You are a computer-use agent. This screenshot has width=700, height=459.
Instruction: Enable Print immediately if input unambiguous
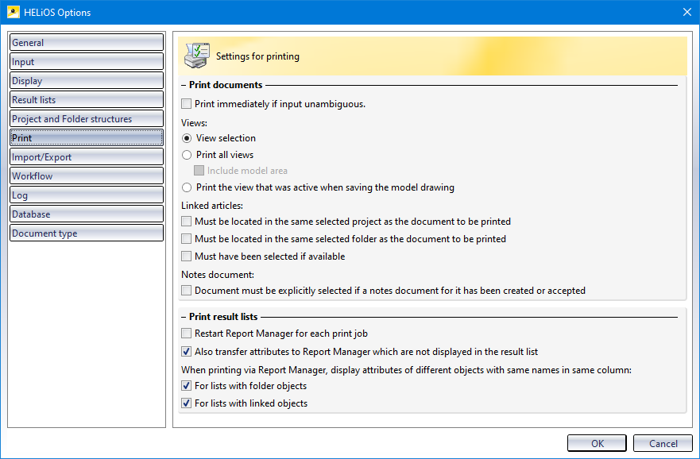[186, 104]
